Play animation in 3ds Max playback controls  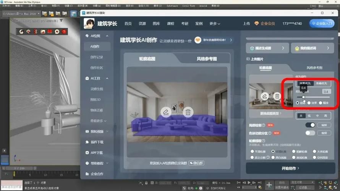point(249,183)
